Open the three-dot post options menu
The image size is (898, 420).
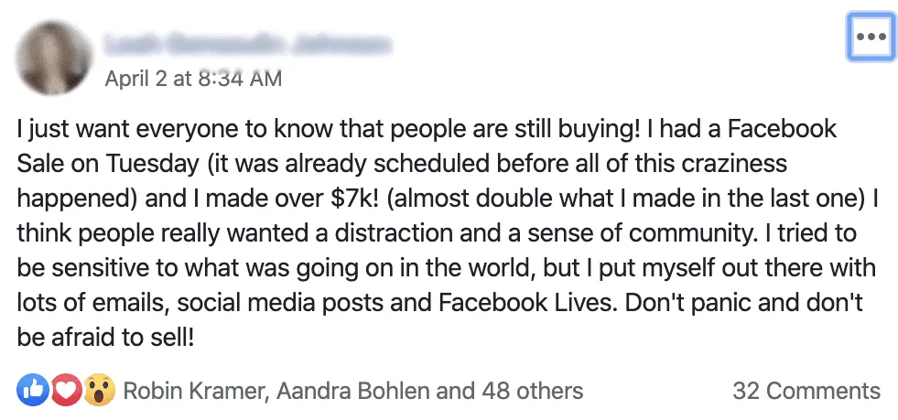(871, 37)
